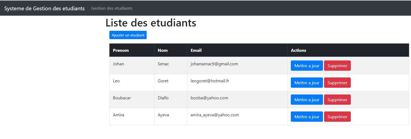The height and width of the screenshot is (139, 411).
Task: Click the Actions column header
Action: tap(298, 50)
